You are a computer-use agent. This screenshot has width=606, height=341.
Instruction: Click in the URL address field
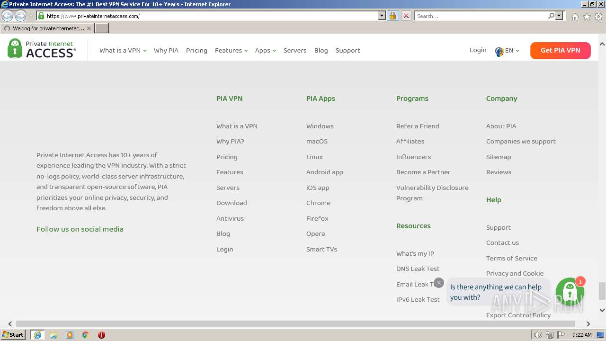click(x=211, y=16)
